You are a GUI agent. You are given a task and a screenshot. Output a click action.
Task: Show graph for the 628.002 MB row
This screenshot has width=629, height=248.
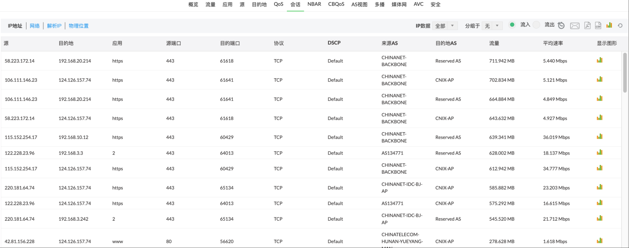(600, 152)
